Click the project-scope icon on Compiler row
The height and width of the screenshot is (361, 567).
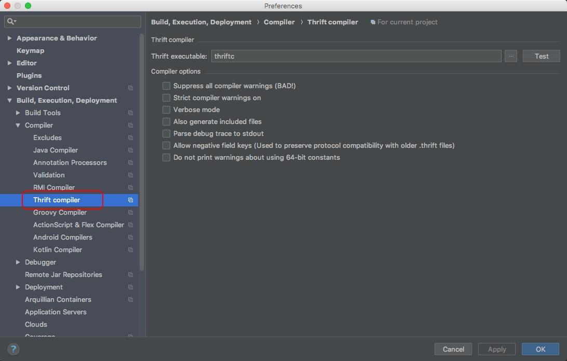pyautogui.click(x=130, y=125)
